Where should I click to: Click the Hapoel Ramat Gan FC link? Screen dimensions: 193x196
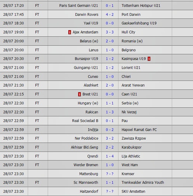[139, 130]
